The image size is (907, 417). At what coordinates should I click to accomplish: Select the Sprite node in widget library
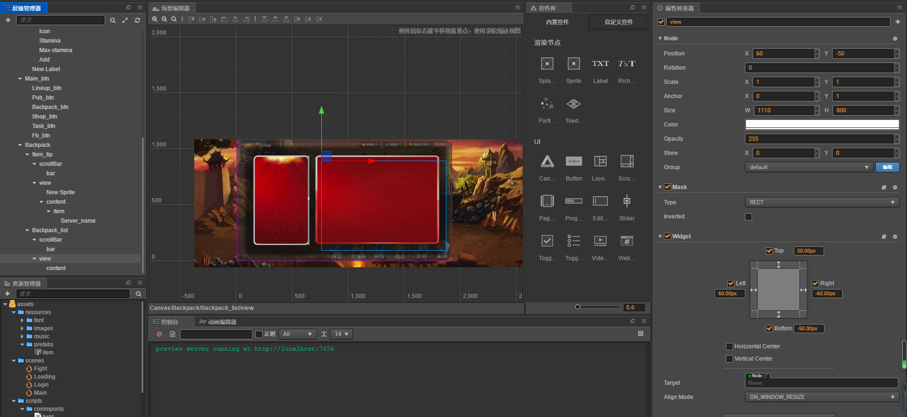[573, 64]
